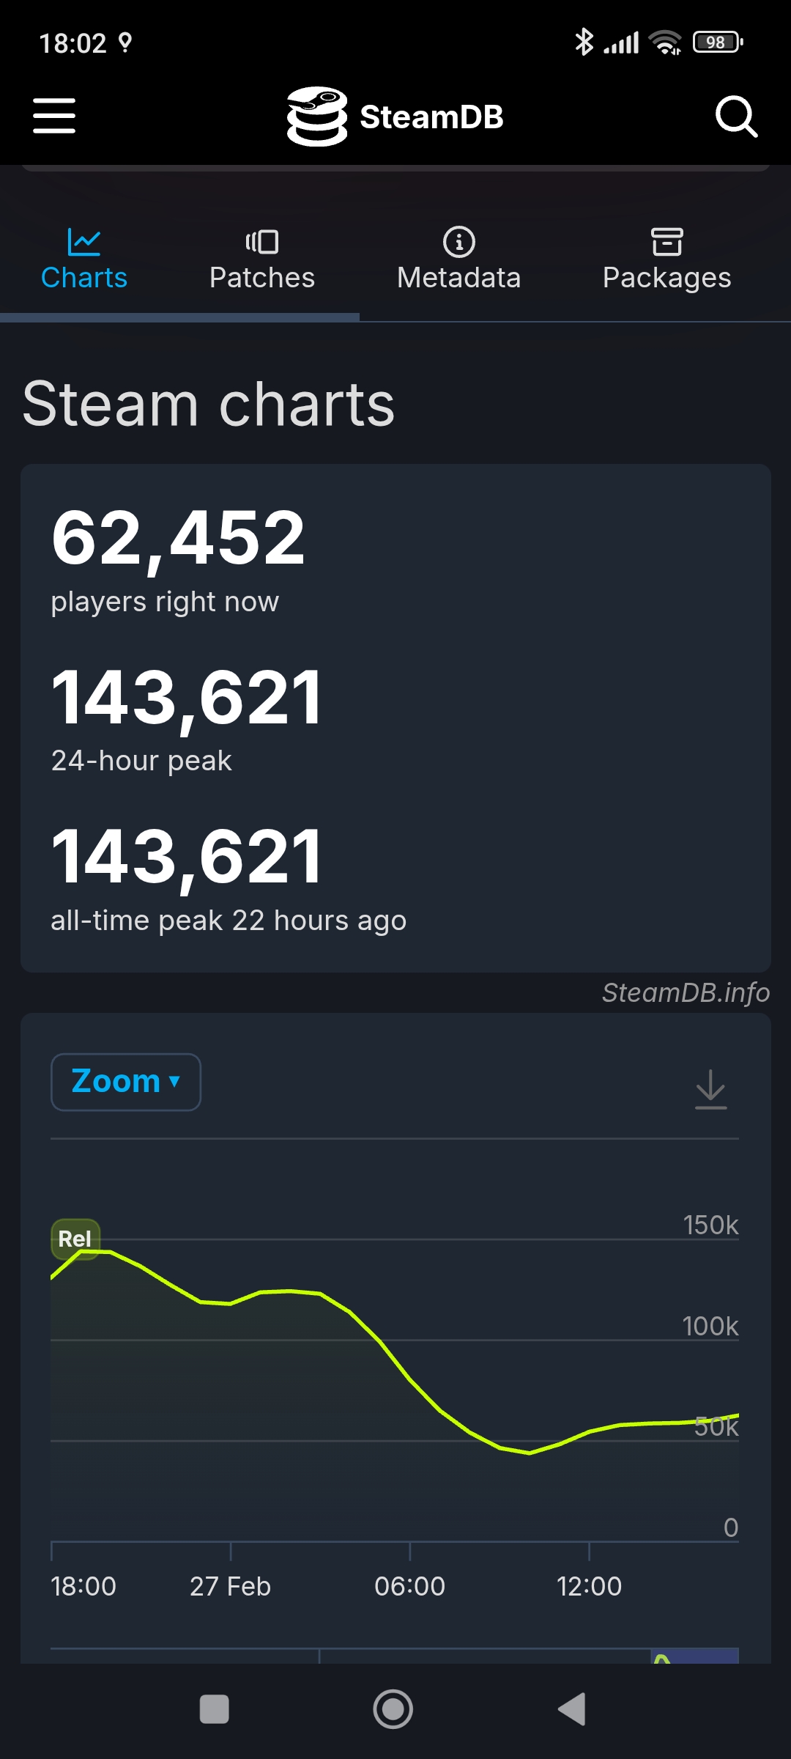Image resolution: width=791 pixels, height=1759 pixels.
Task: Open recent apps with square button
Action: [215, 1709]
